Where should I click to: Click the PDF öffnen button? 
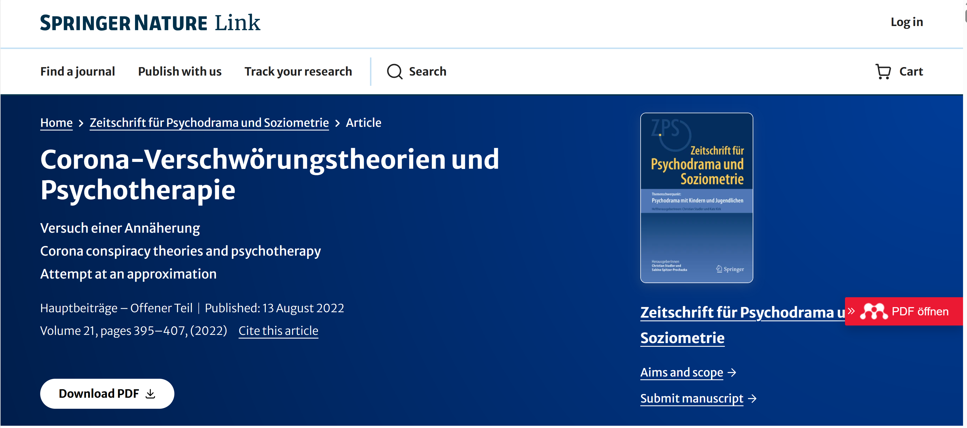[x=920, y=311]
